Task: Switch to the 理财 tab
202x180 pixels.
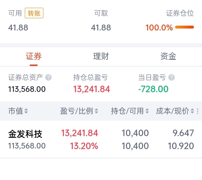Action: pyautogui.click(x=101, y=56)
